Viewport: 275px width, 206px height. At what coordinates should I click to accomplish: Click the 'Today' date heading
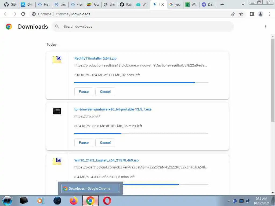click(x=51, y=44)
